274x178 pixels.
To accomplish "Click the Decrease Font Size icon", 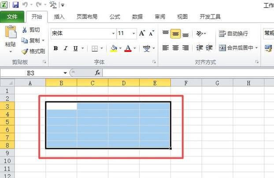I will 152,33.
